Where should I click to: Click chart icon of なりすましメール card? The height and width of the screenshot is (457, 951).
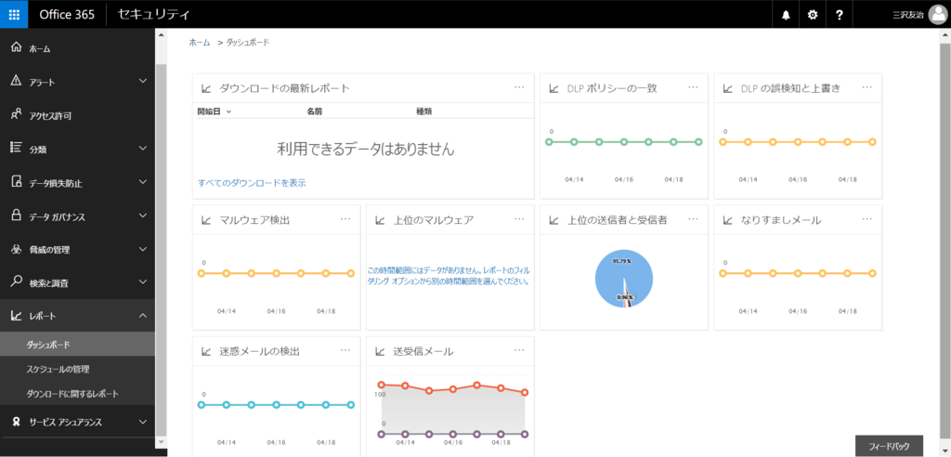pyautogui.click(x=727, y=220)
